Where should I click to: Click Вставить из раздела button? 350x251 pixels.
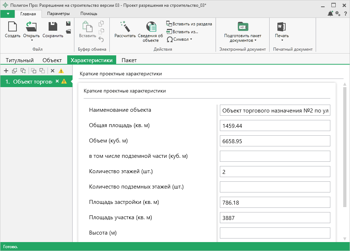coord(189,24)
